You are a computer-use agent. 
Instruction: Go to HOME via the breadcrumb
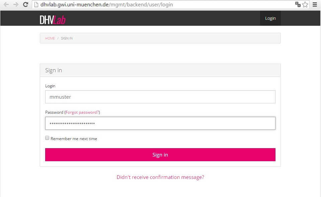point(50,38)
